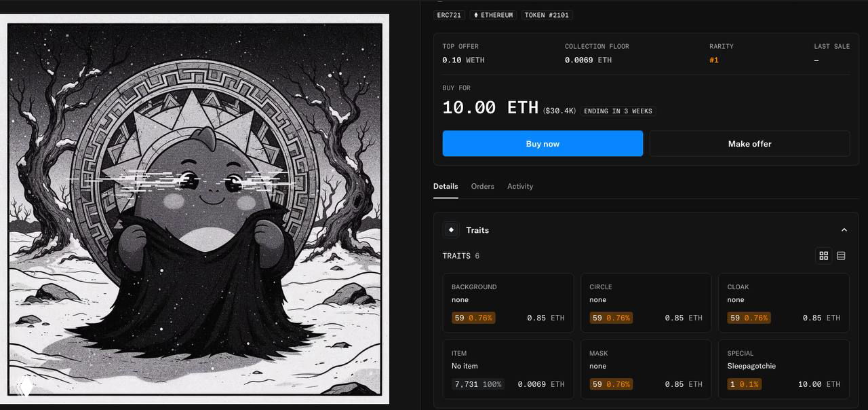The image size is (868, 410).
Task: Select the ERC721 badge
Action: 450,15
